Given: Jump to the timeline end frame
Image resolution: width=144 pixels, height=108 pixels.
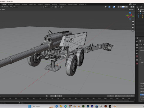Looking at the screenshot, I should click(61, 96).
